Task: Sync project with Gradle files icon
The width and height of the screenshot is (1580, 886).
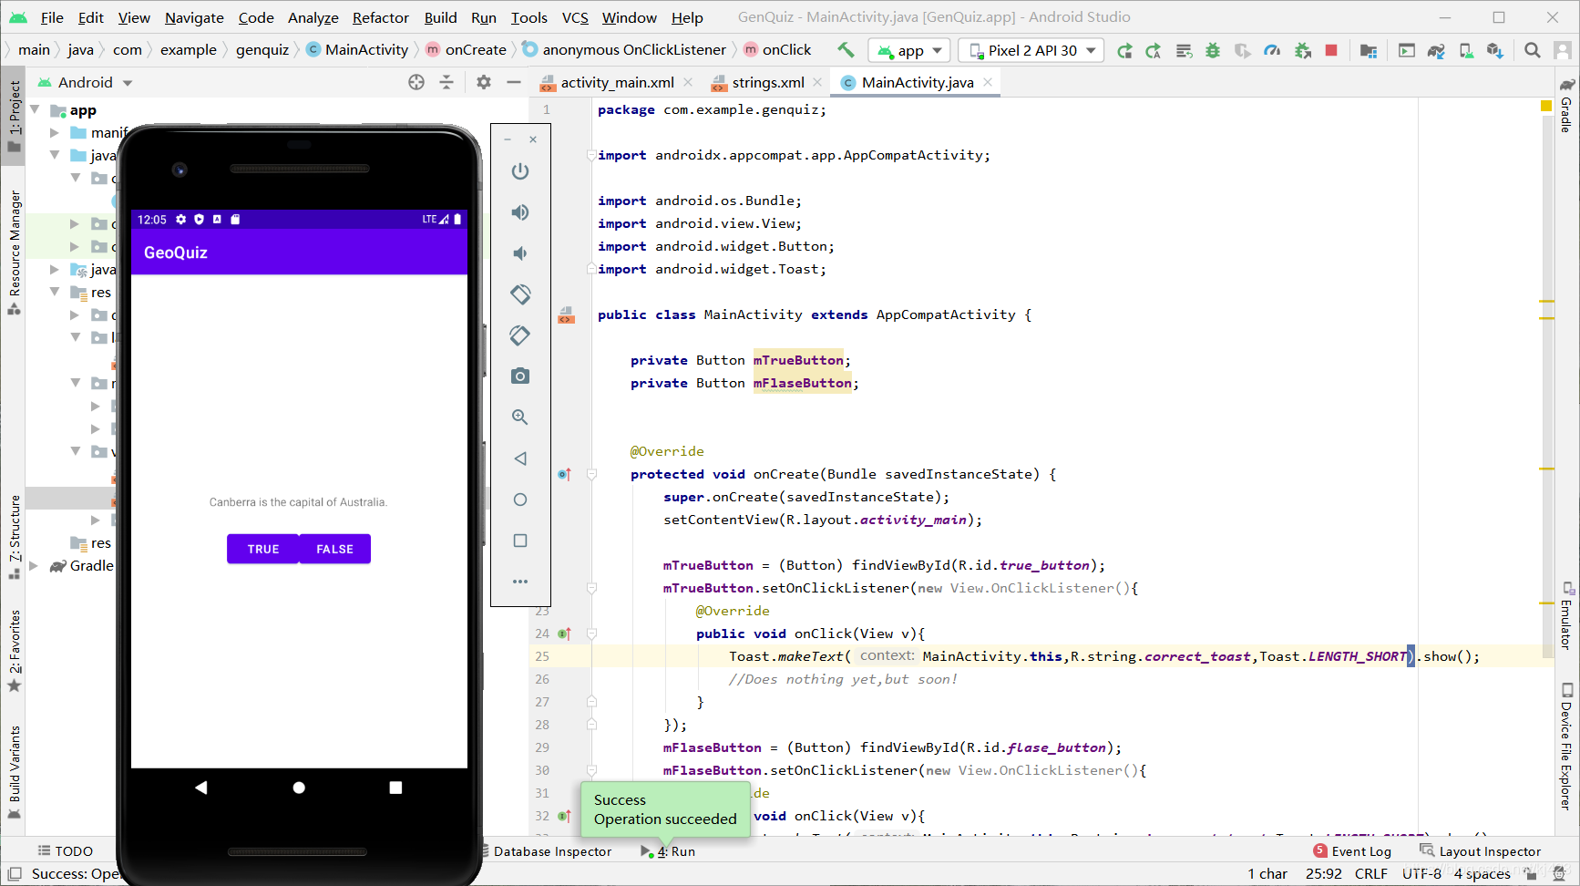Action: pyautogui.click(x=1436, y=50)
